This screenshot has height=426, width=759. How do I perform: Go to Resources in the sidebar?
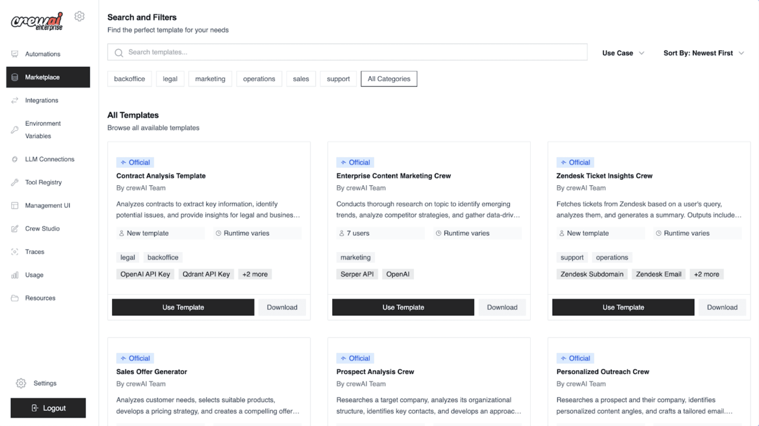click(40, 298)
